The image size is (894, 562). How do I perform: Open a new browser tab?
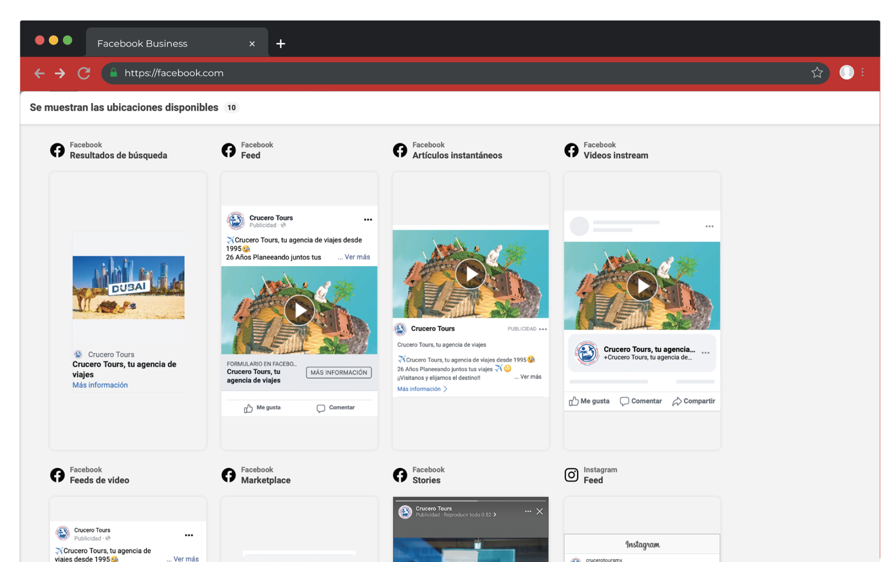point(281,44)
